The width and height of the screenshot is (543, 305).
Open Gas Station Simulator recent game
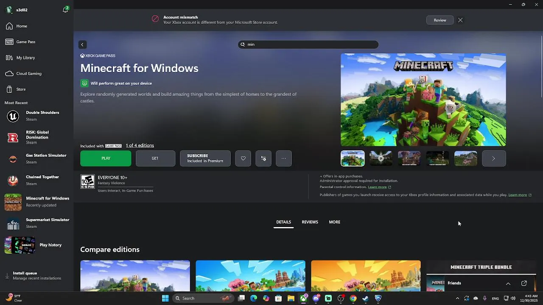[x=36, y=159]
